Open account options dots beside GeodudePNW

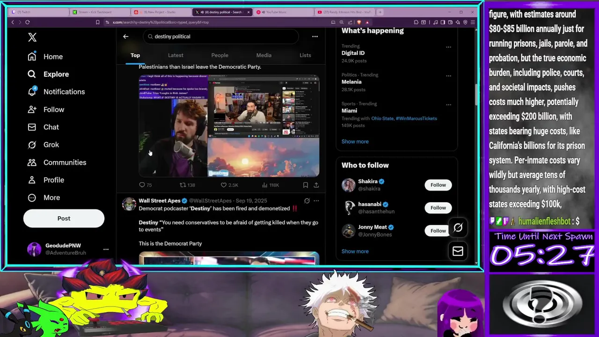pos(106,249)
